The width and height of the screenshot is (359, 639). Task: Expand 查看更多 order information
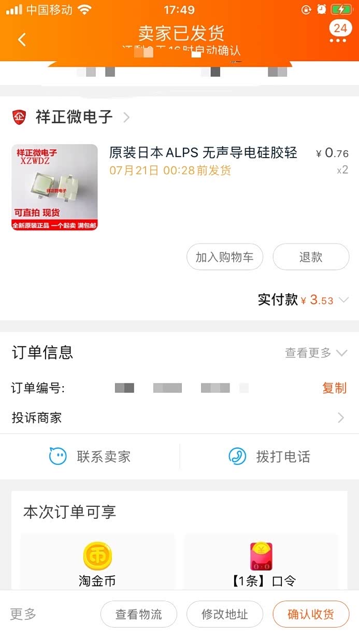pyautogui.click(x=316, y=353)
